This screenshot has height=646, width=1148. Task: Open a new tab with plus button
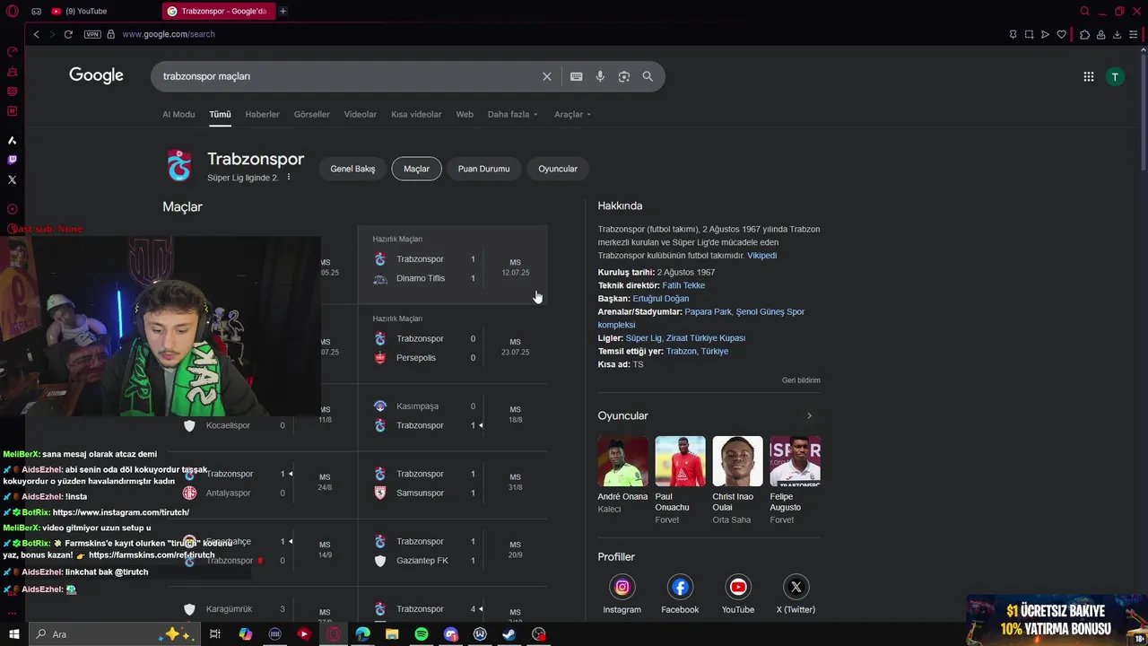[283, 11]
